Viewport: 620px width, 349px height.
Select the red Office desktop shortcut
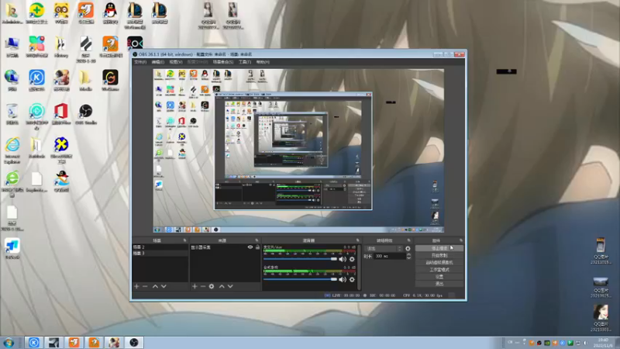[x=61, y=114]
